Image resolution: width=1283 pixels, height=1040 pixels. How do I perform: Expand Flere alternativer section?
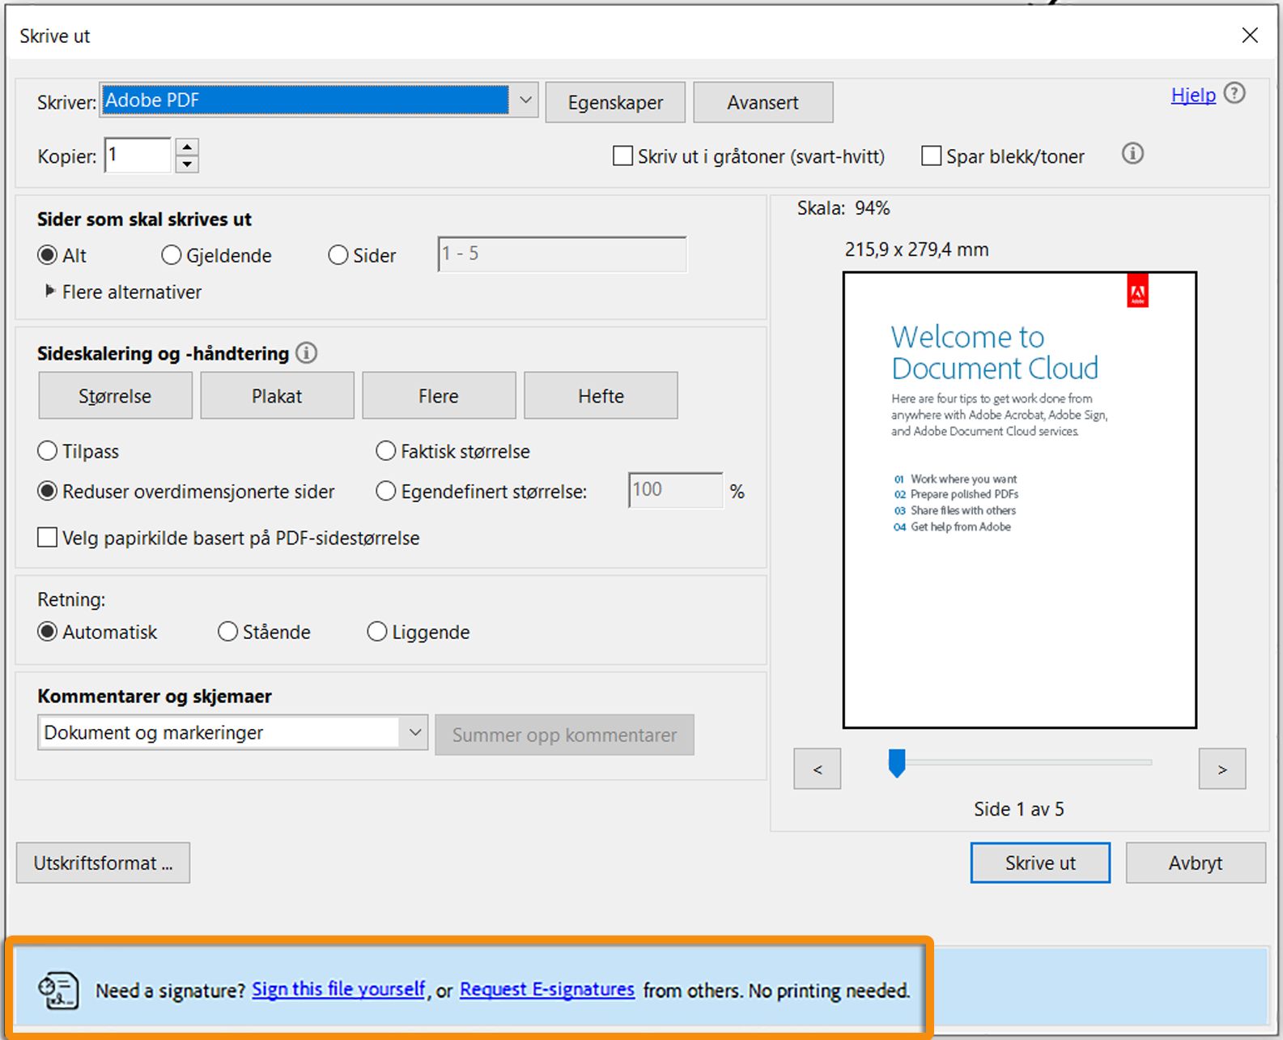49,291
